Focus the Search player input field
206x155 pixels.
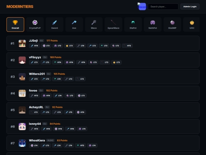click(x=163, y=7)
